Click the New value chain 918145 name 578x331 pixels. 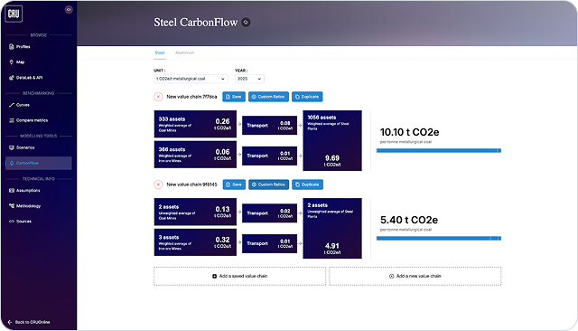click(192, 184)
